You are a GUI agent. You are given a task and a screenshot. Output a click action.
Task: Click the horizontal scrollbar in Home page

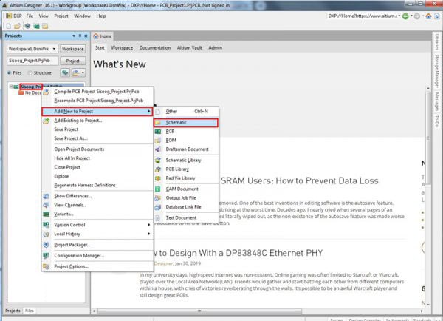coord(199,311)
